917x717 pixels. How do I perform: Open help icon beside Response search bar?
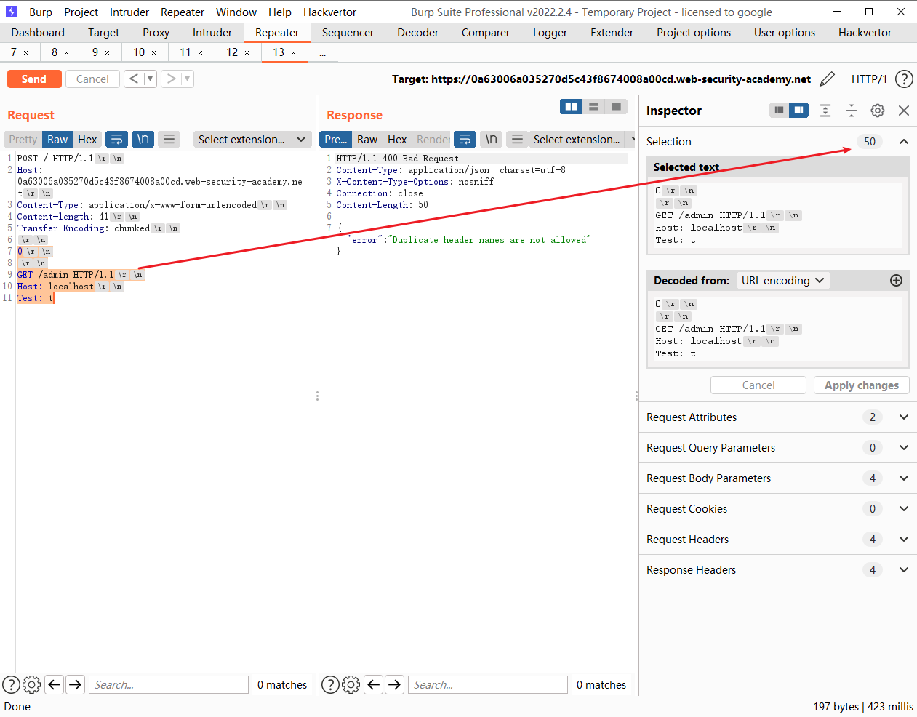tap(330, 684)
